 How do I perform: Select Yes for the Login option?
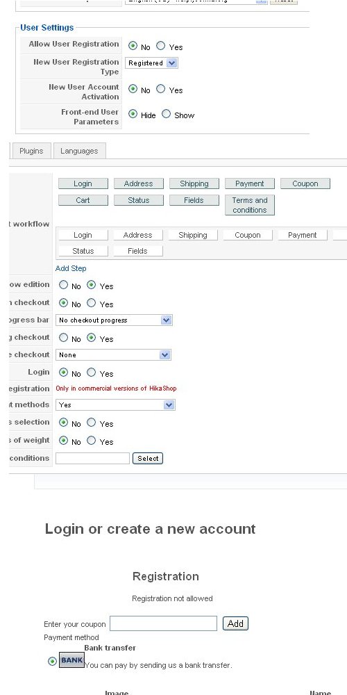pos(91,373)
